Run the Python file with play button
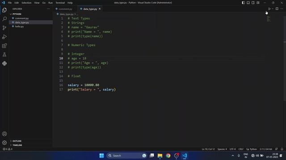This screenshot has height=160, width=286. [x=269, y=9]
